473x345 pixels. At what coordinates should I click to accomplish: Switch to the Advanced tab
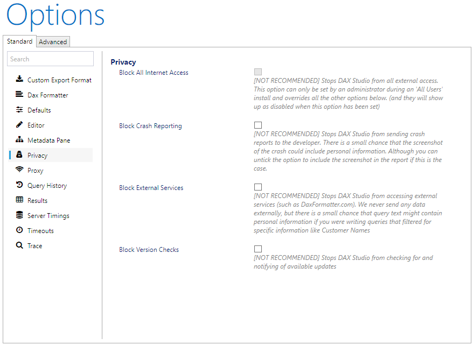[53, 42]
